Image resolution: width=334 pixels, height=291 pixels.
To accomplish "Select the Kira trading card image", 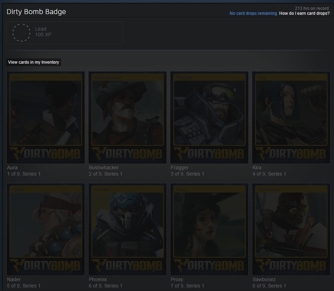I will pyautogui.click(x=291, y=118).
